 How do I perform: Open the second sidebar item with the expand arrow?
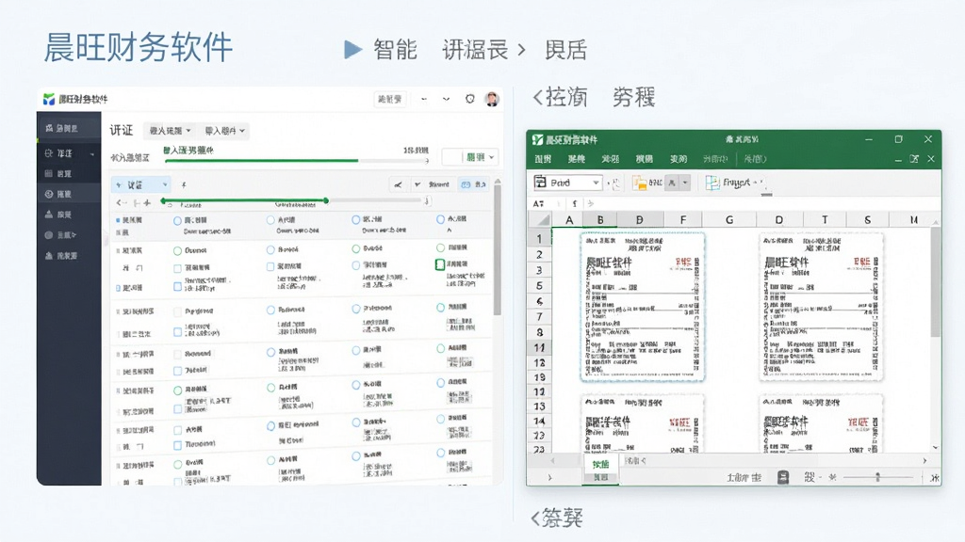[69, 153]
